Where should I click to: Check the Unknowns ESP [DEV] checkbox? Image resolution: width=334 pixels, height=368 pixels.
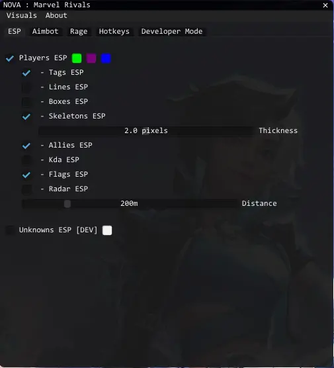pos(10,230)
